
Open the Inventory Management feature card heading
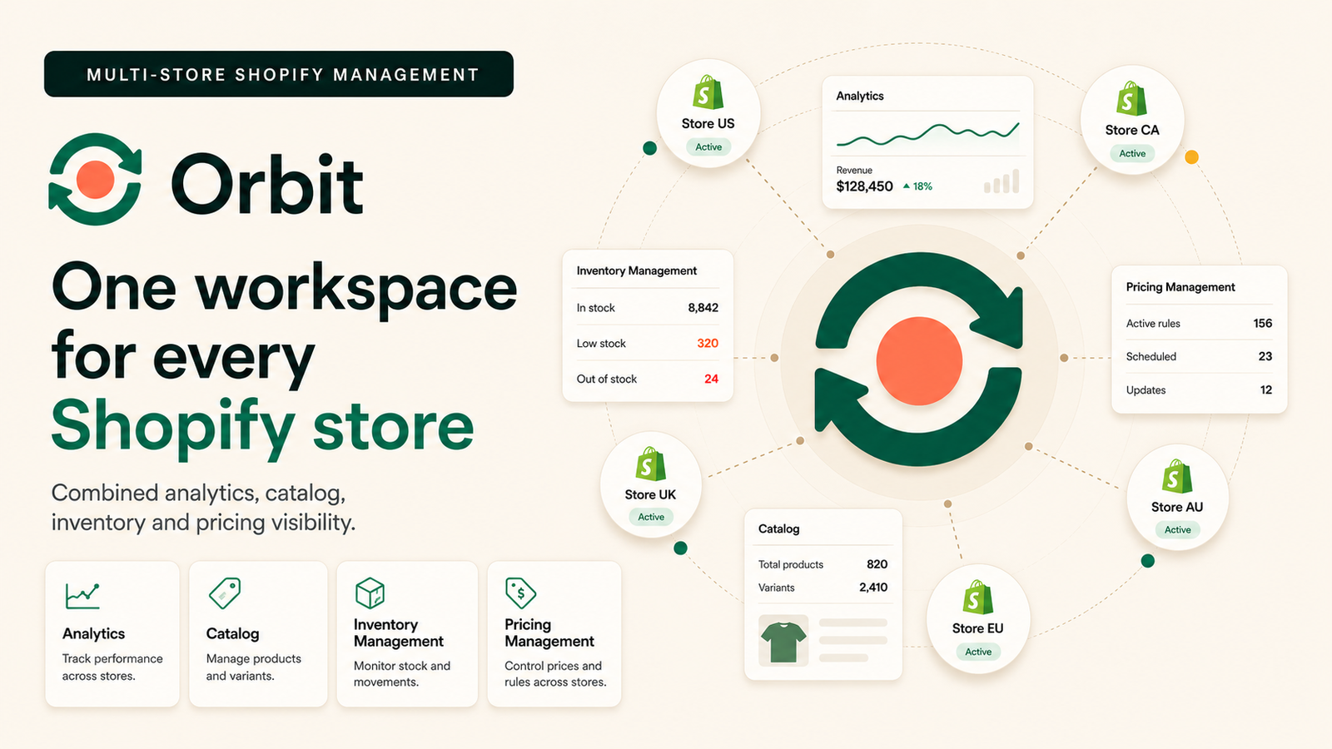click(x=399, y=633)
